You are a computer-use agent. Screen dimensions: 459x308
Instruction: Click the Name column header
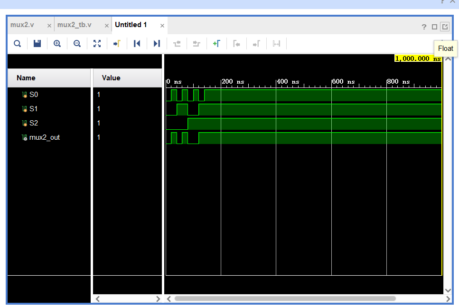coord(49,78)
